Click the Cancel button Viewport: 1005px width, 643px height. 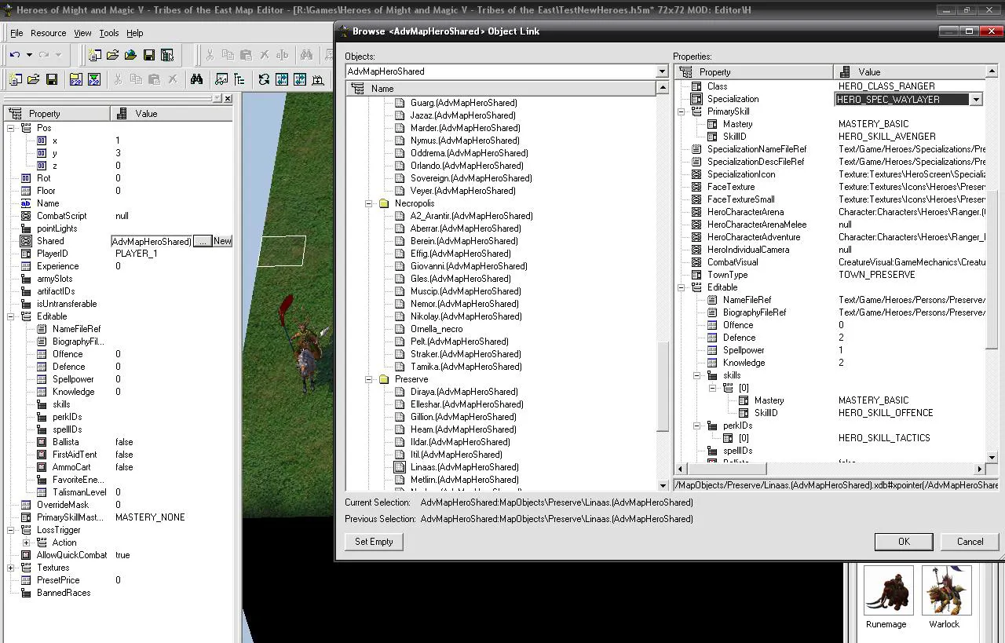coord(970,542)
